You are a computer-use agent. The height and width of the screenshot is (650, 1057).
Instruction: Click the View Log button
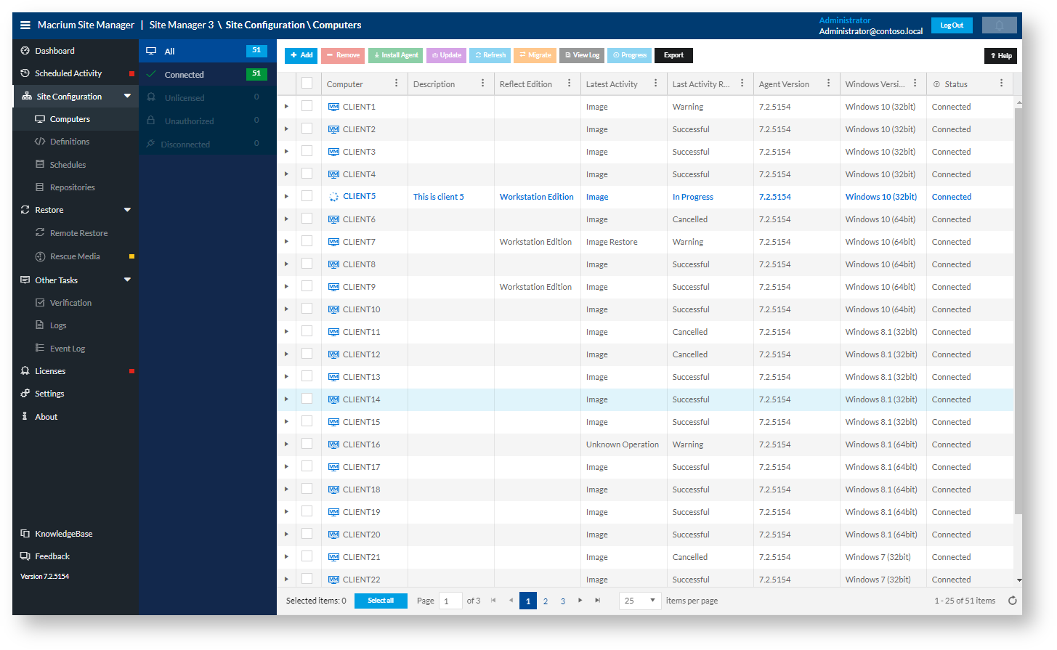point(581,55)
